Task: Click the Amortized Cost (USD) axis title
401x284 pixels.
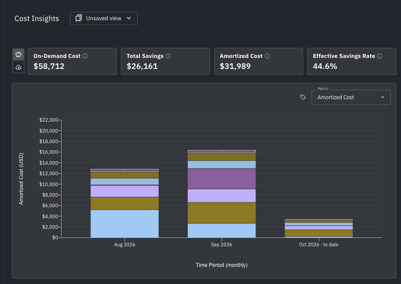Action: [x=21, y=179]
